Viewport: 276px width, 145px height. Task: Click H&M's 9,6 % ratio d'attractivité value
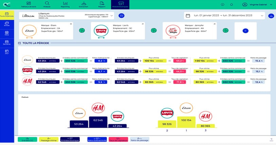pyautogui.click(x=101, y=82)
